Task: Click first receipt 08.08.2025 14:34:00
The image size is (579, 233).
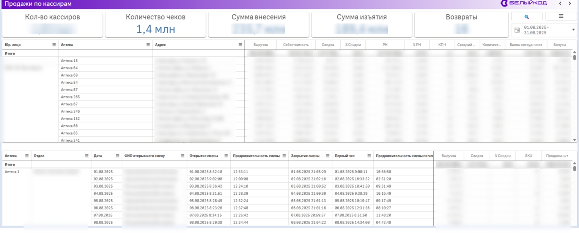Action: [352, 222]
